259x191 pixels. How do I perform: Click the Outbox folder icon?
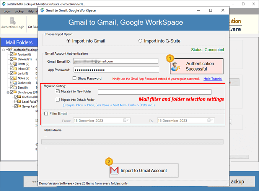pyautogui.click(x=15, y=83)
